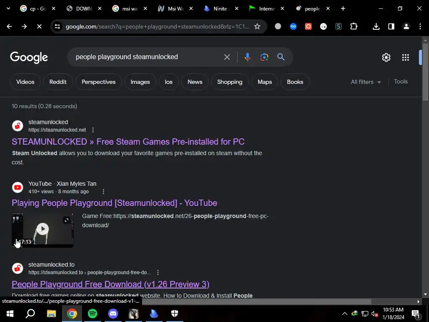This screenshot has height=322, width=429.
Task: Click the blue infinity extension icon
Action: pos(293,26)
